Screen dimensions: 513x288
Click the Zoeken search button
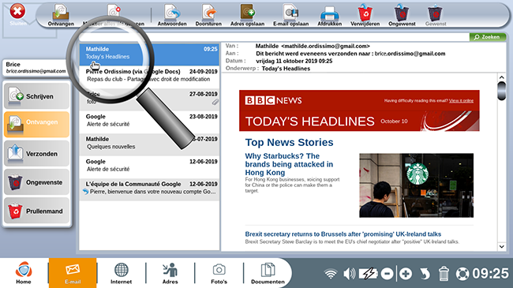pos(488,37)
